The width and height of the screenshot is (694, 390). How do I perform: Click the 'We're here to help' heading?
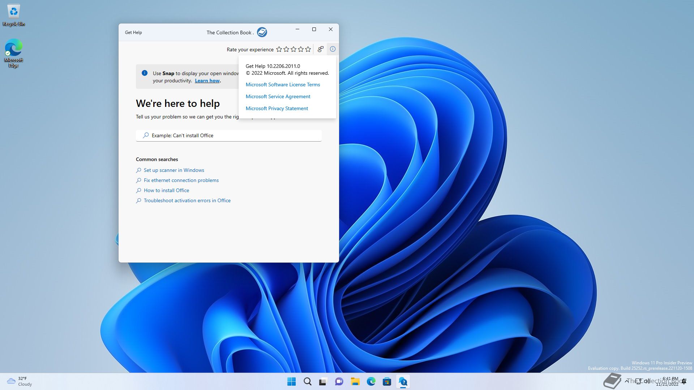click(x=178, y=103)
